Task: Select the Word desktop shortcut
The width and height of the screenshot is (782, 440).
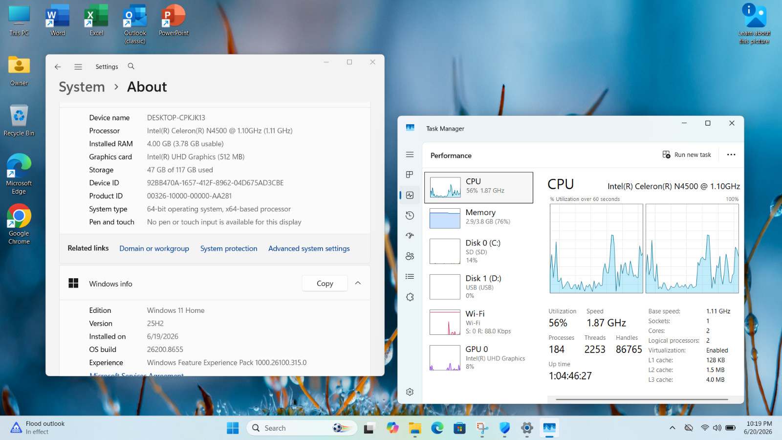Action: point(58,21)
